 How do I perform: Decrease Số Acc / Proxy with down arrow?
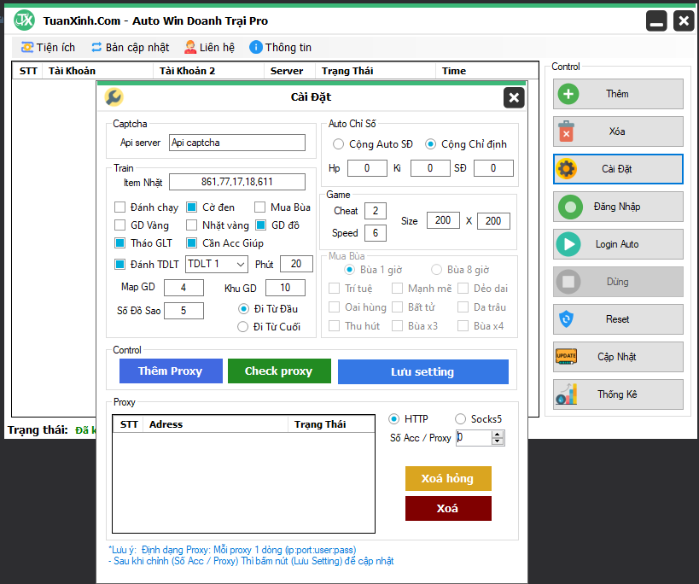tap(498, 441)
